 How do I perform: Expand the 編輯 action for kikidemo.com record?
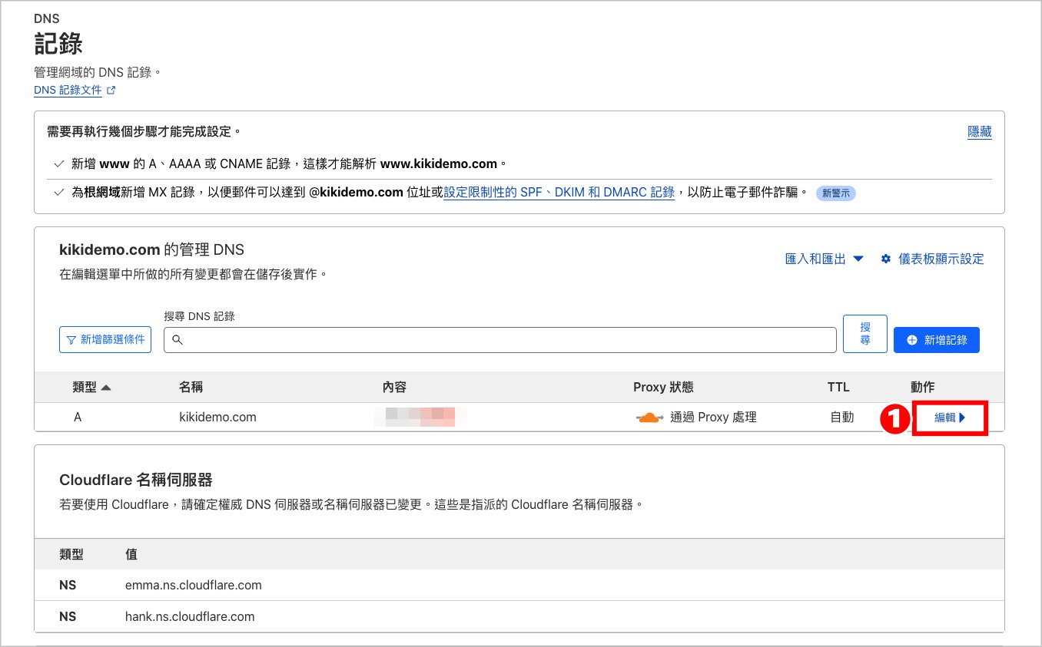point(950,418)
